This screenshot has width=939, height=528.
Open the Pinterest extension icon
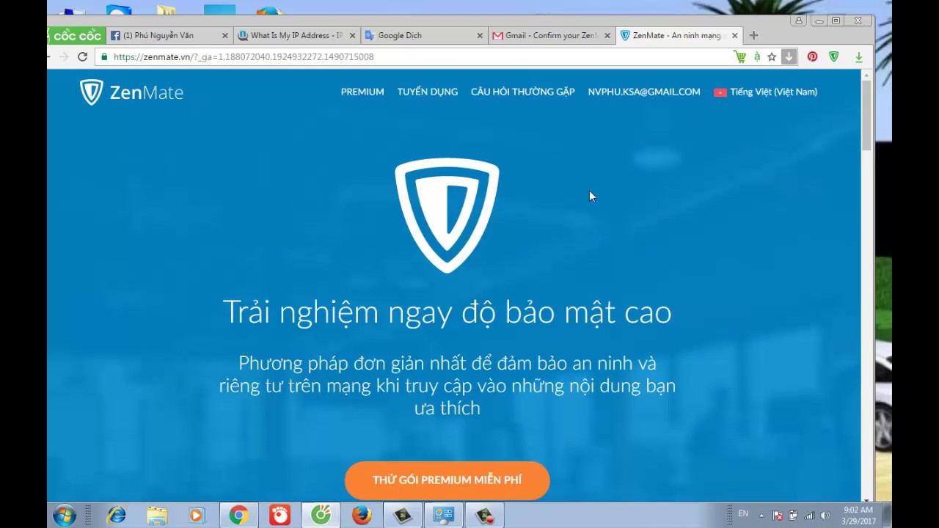[x=812, y=56]
